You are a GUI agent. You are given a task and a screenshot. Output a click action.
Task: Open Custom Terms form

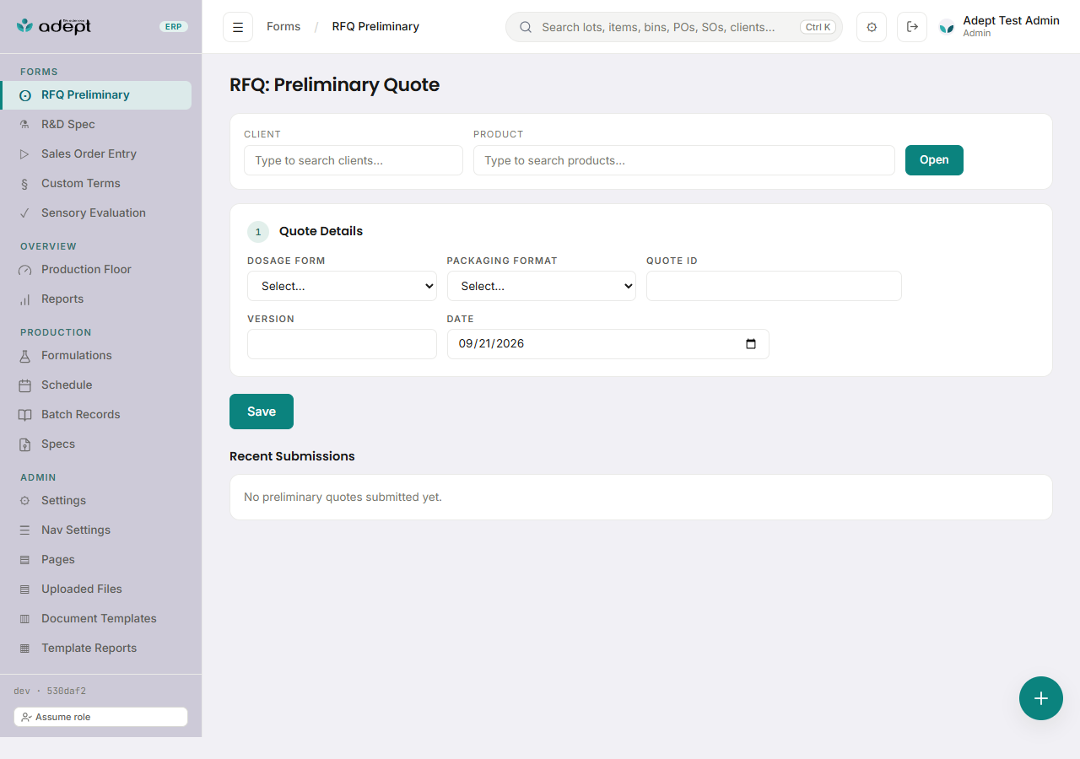tap(96, 184)
